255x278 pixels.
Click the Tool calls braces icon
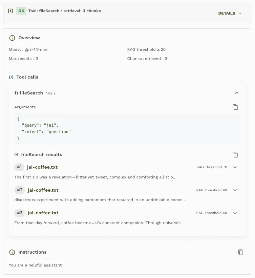11,77
